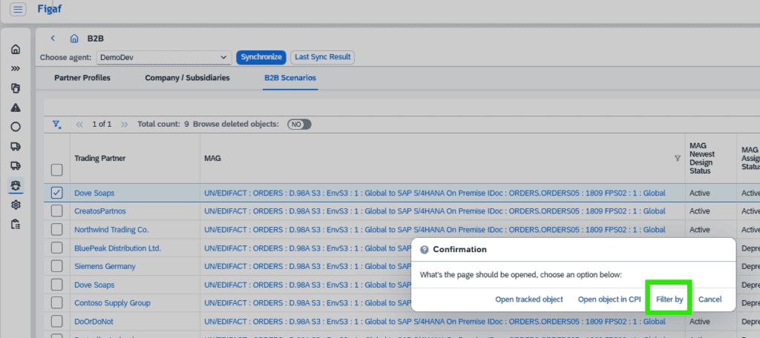Select the B2B Scenarios tab
The width and height of the screenshot is (760, 338).
point(290,78)
